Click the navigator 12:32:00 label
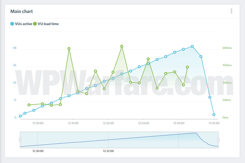Viewport: 245px width, 163px height. pyautogui.click(x=108, y=151)
